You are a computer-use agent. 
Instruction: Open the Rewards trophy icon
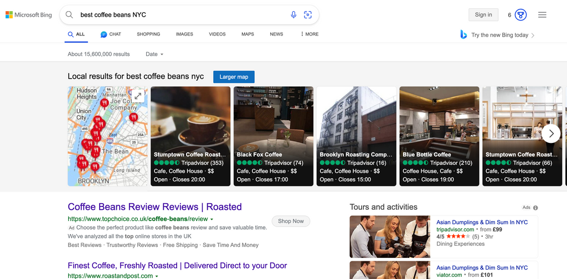tap(520, 15)
